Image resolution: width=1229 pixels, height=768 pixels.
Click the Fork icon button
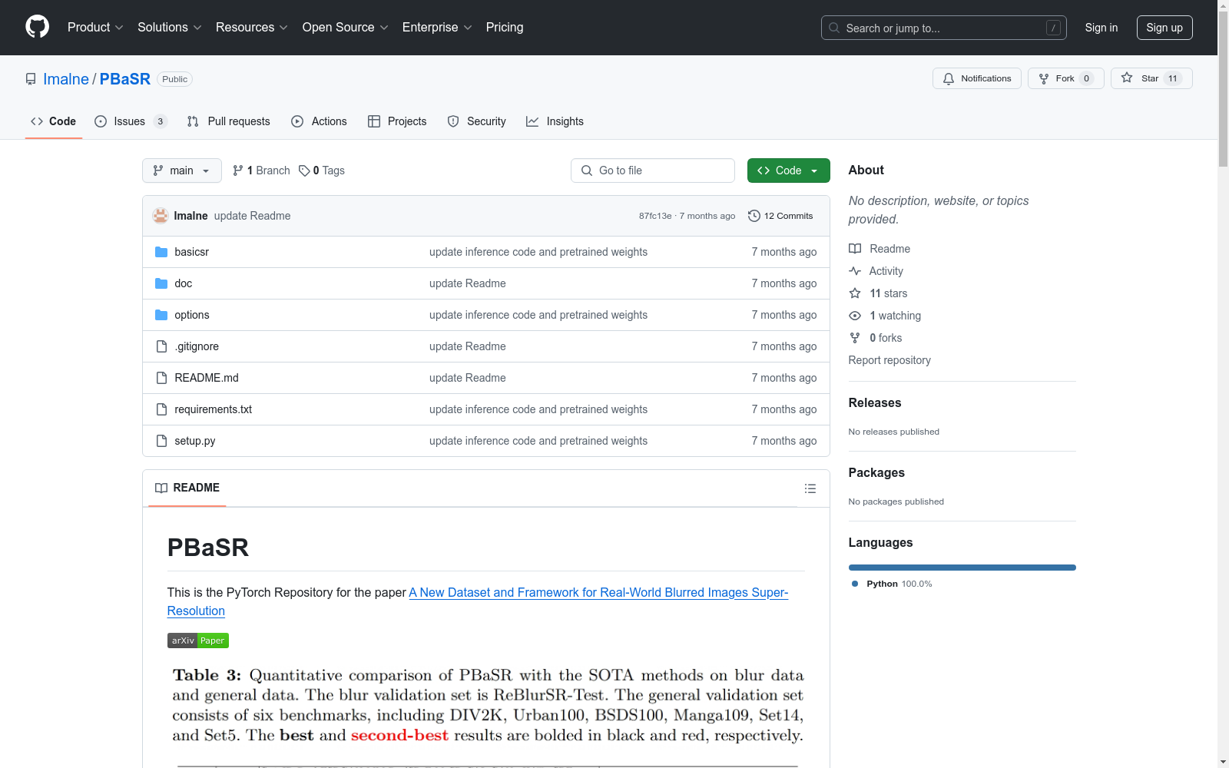(1065, 78)
